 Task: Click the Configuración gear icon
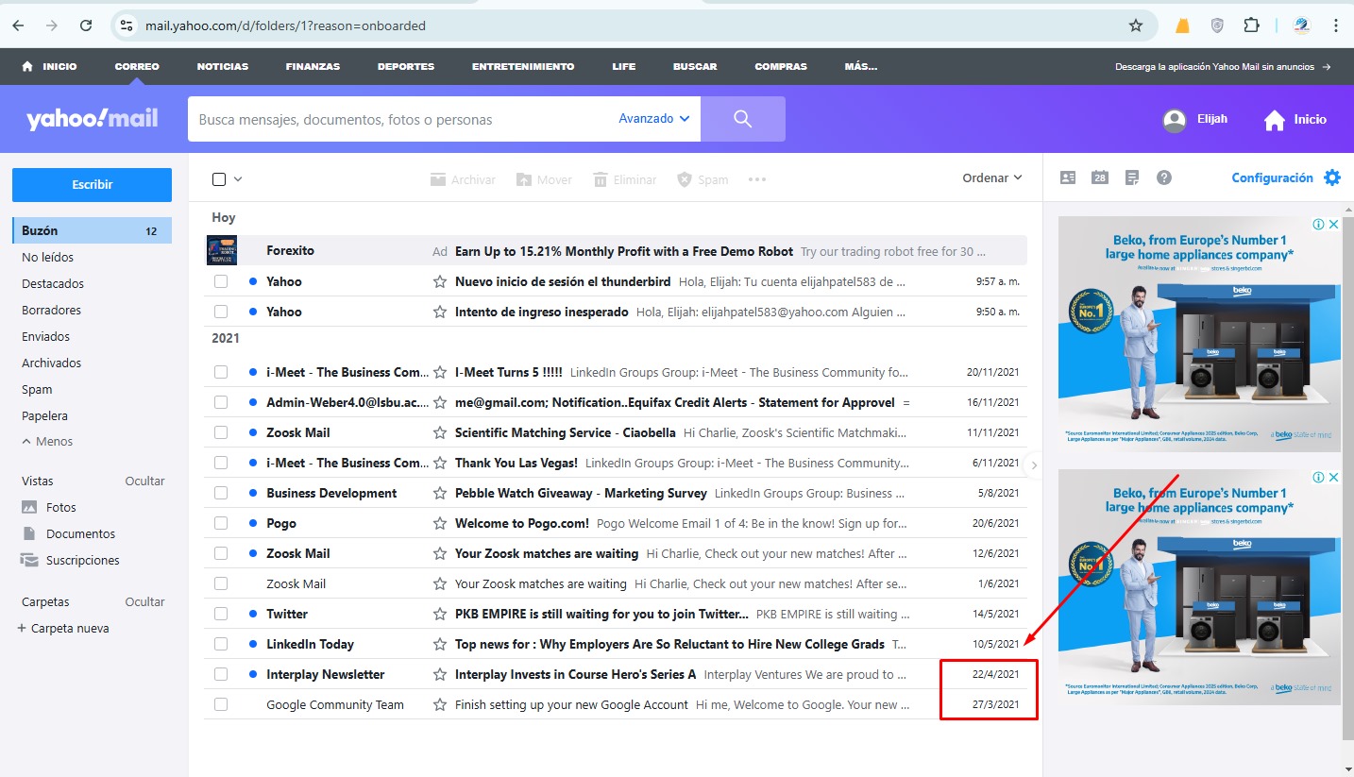[x=1332, y=177]
